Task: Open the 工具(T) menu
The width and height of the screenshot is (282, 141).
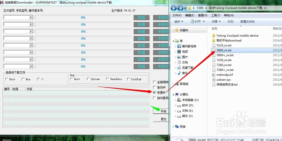Action: (x=216, y=15)
